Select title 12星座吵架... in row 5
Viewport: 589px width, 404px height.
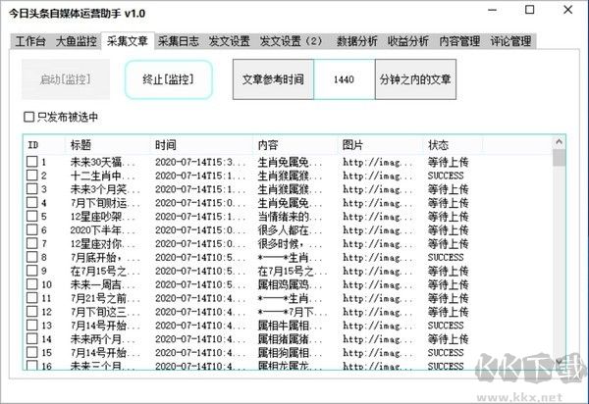click(102, 217)
